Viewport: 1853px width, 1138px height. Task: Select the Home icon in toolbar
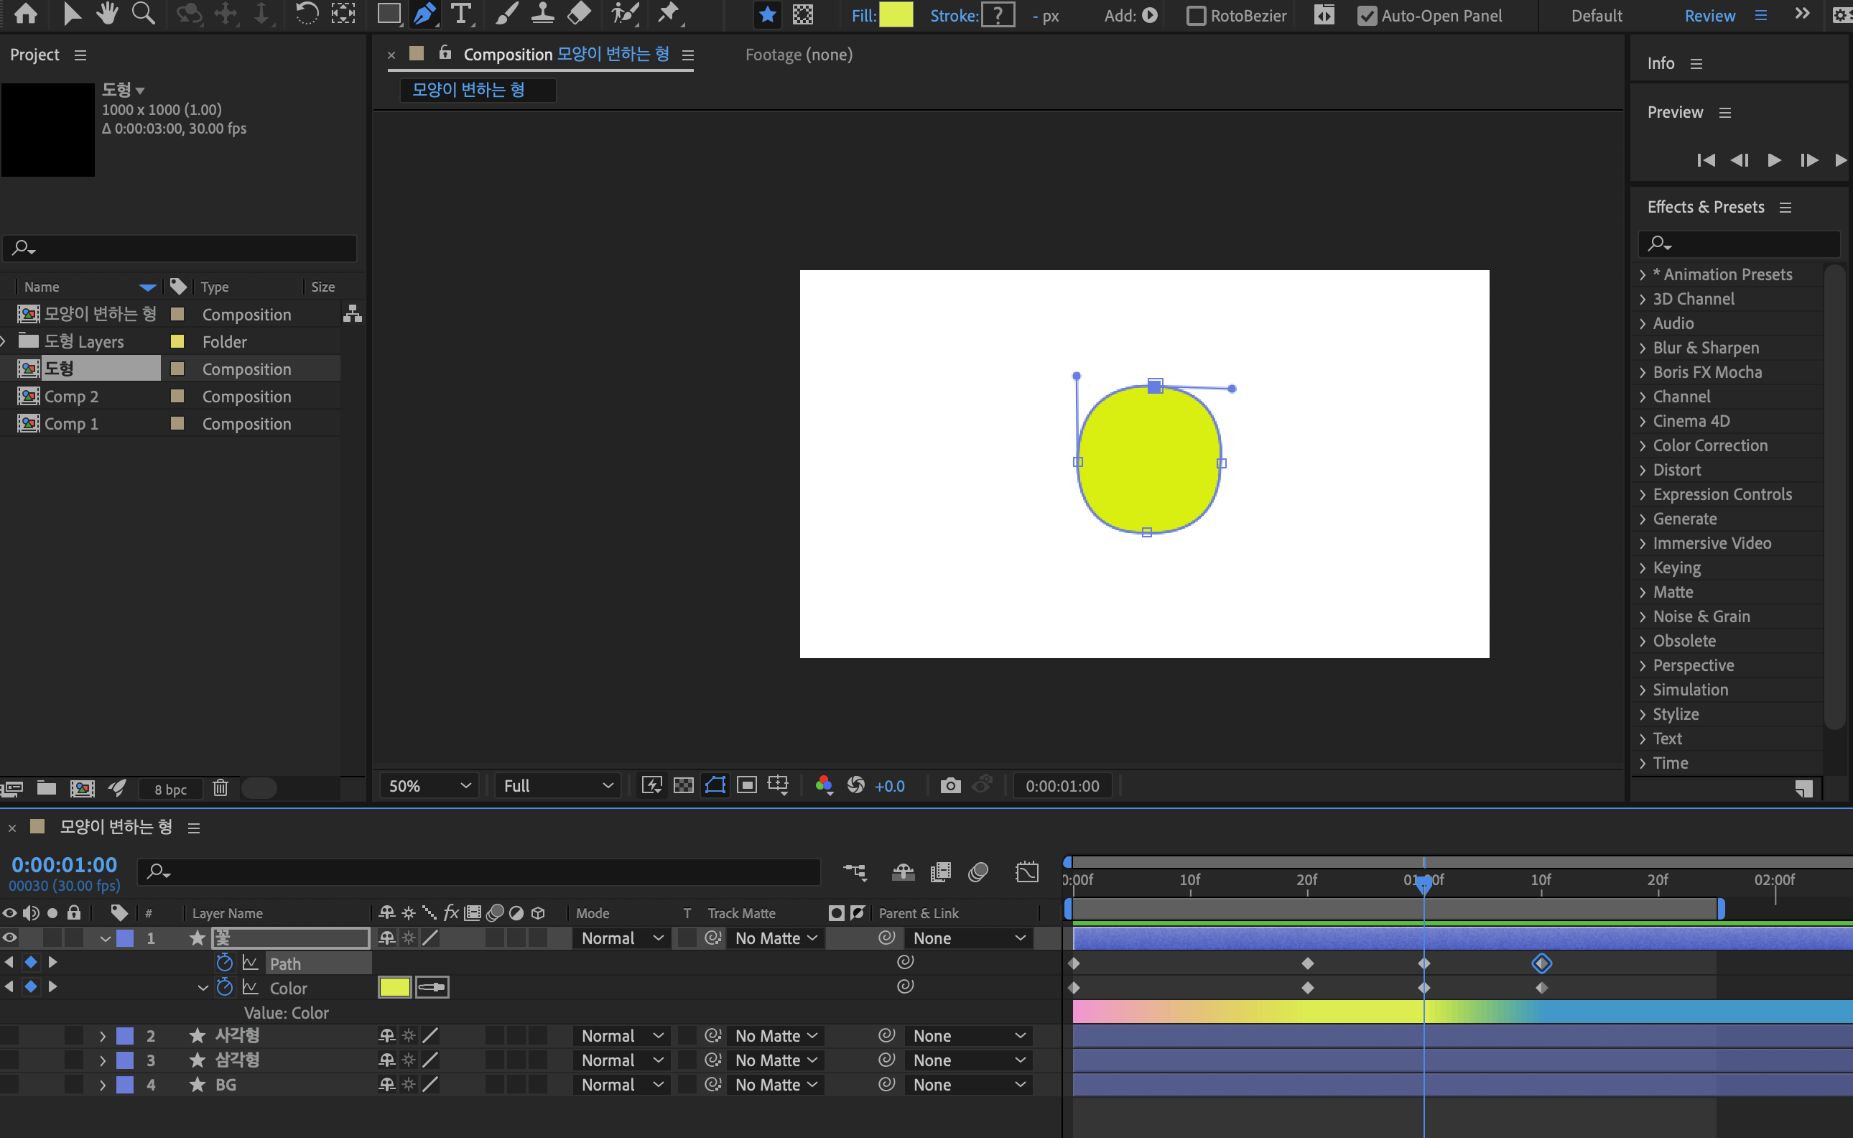click(x=25, y=14)
